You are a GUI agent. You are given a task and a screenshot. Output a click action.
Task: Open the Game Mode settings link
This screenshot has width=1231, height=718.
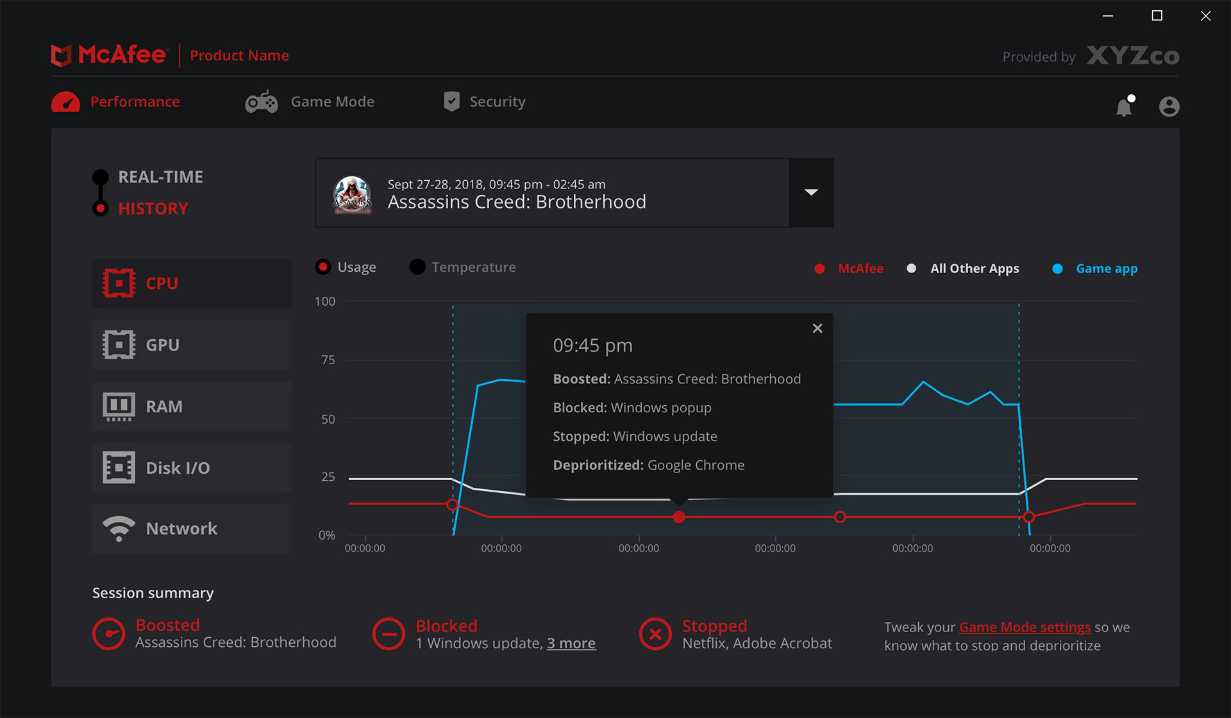[x=1025, y=627]
